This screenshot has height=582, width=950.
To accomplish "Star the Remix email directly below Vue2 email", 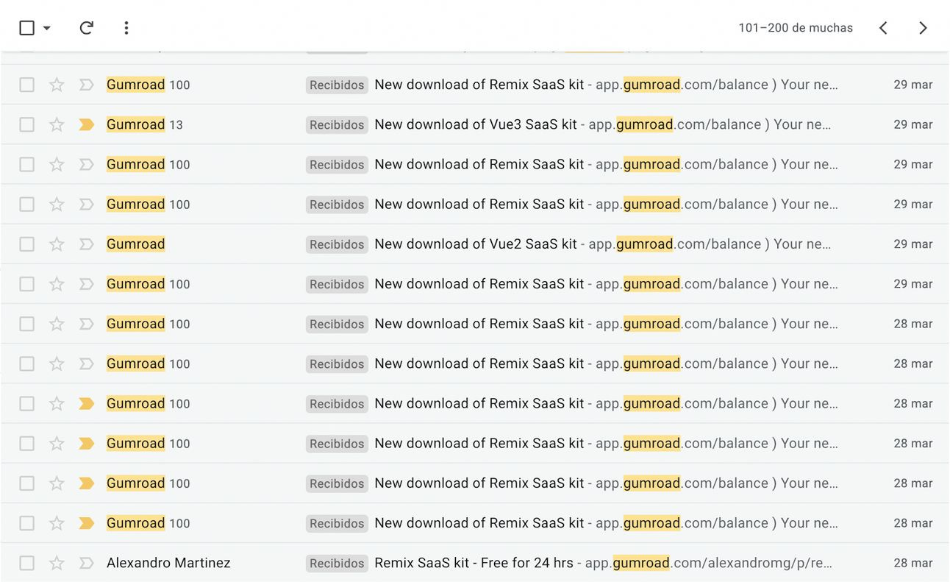I will point(57,283).
